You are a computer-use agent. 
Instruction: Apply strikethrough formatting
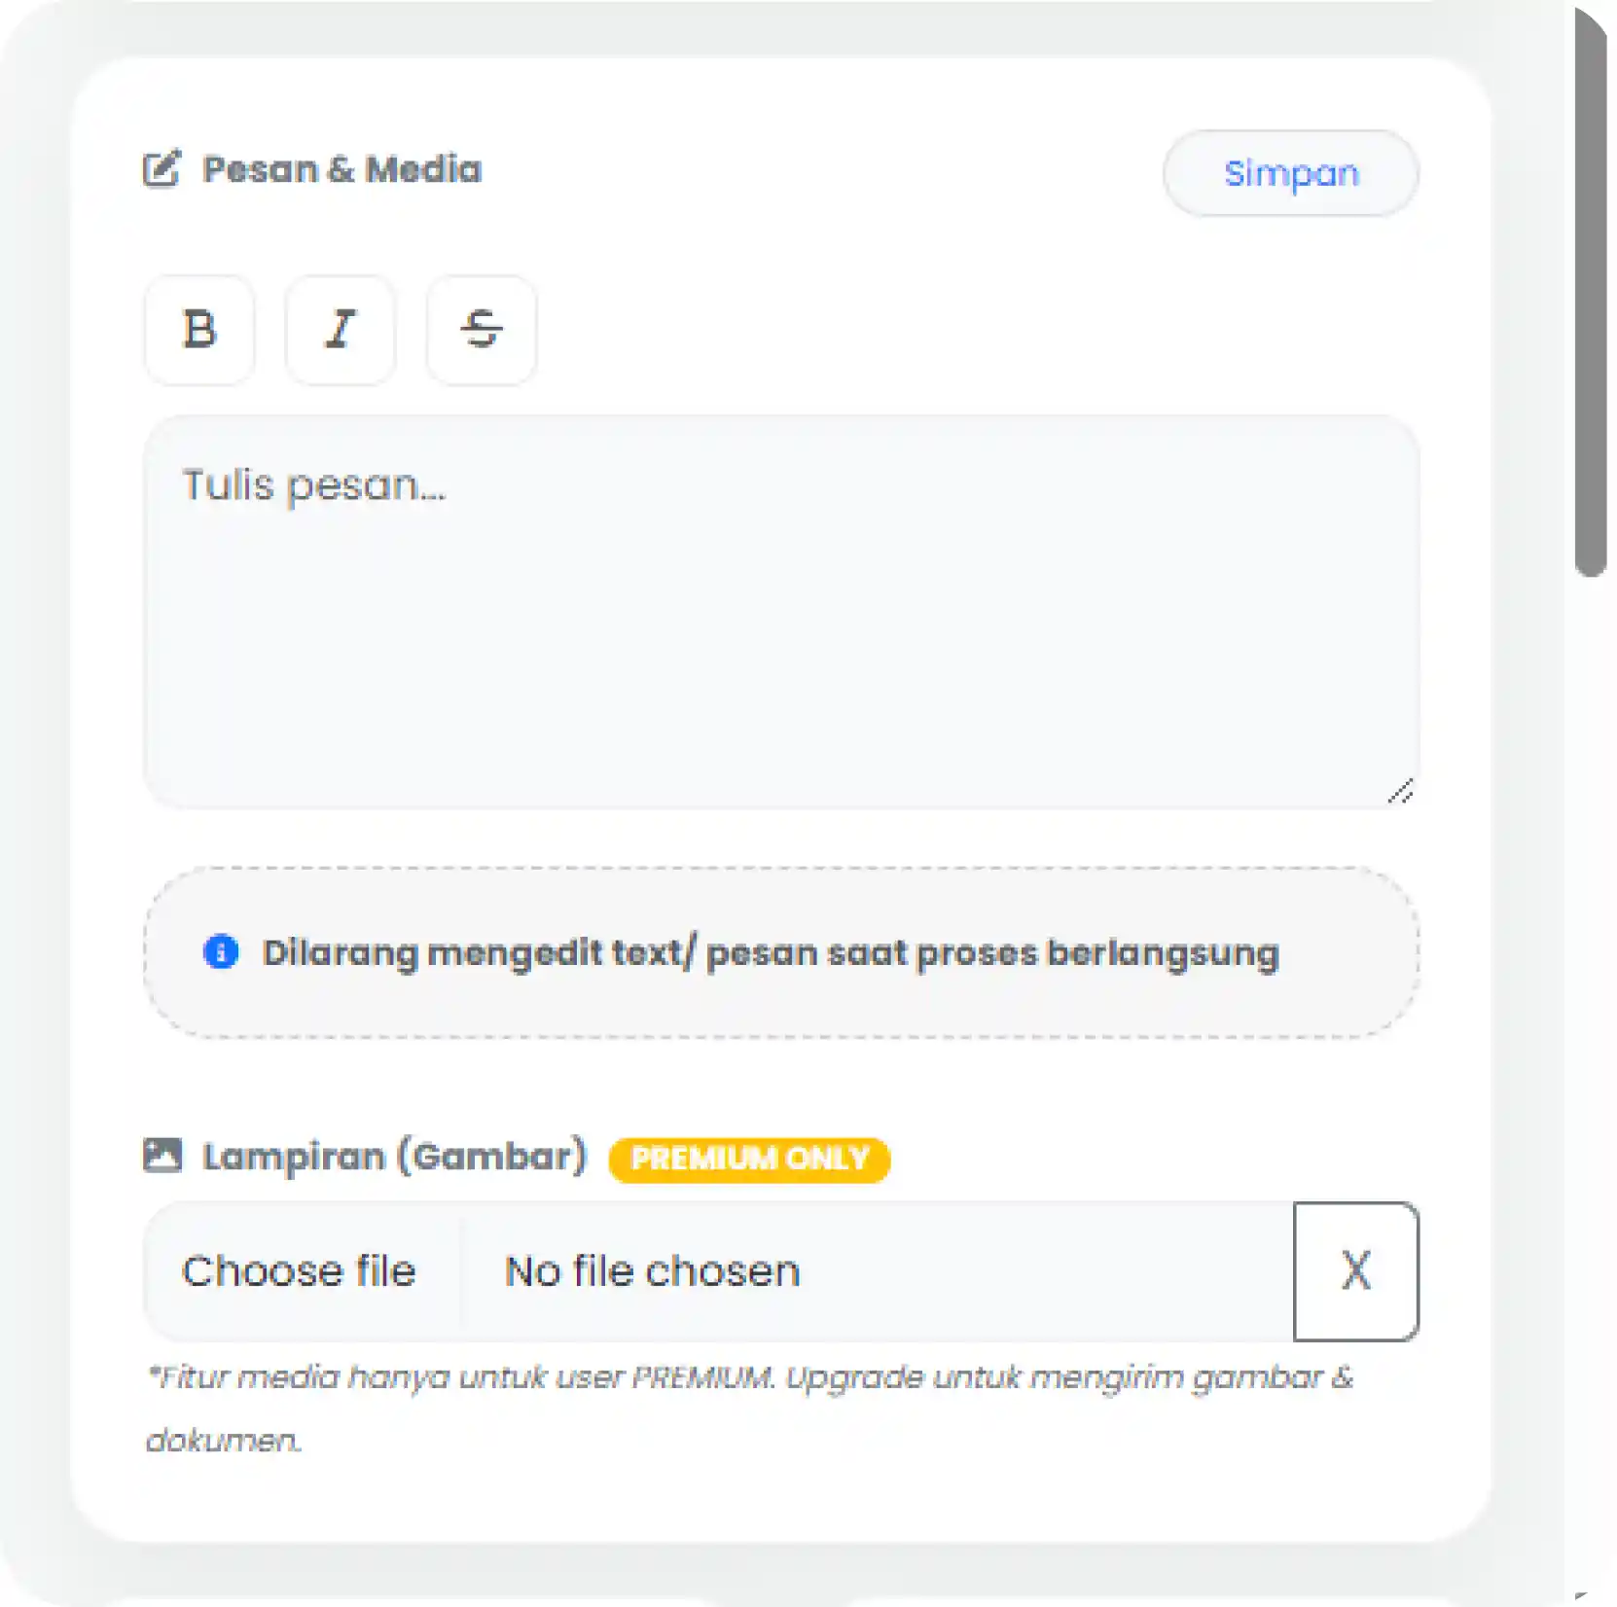(481, 330)
